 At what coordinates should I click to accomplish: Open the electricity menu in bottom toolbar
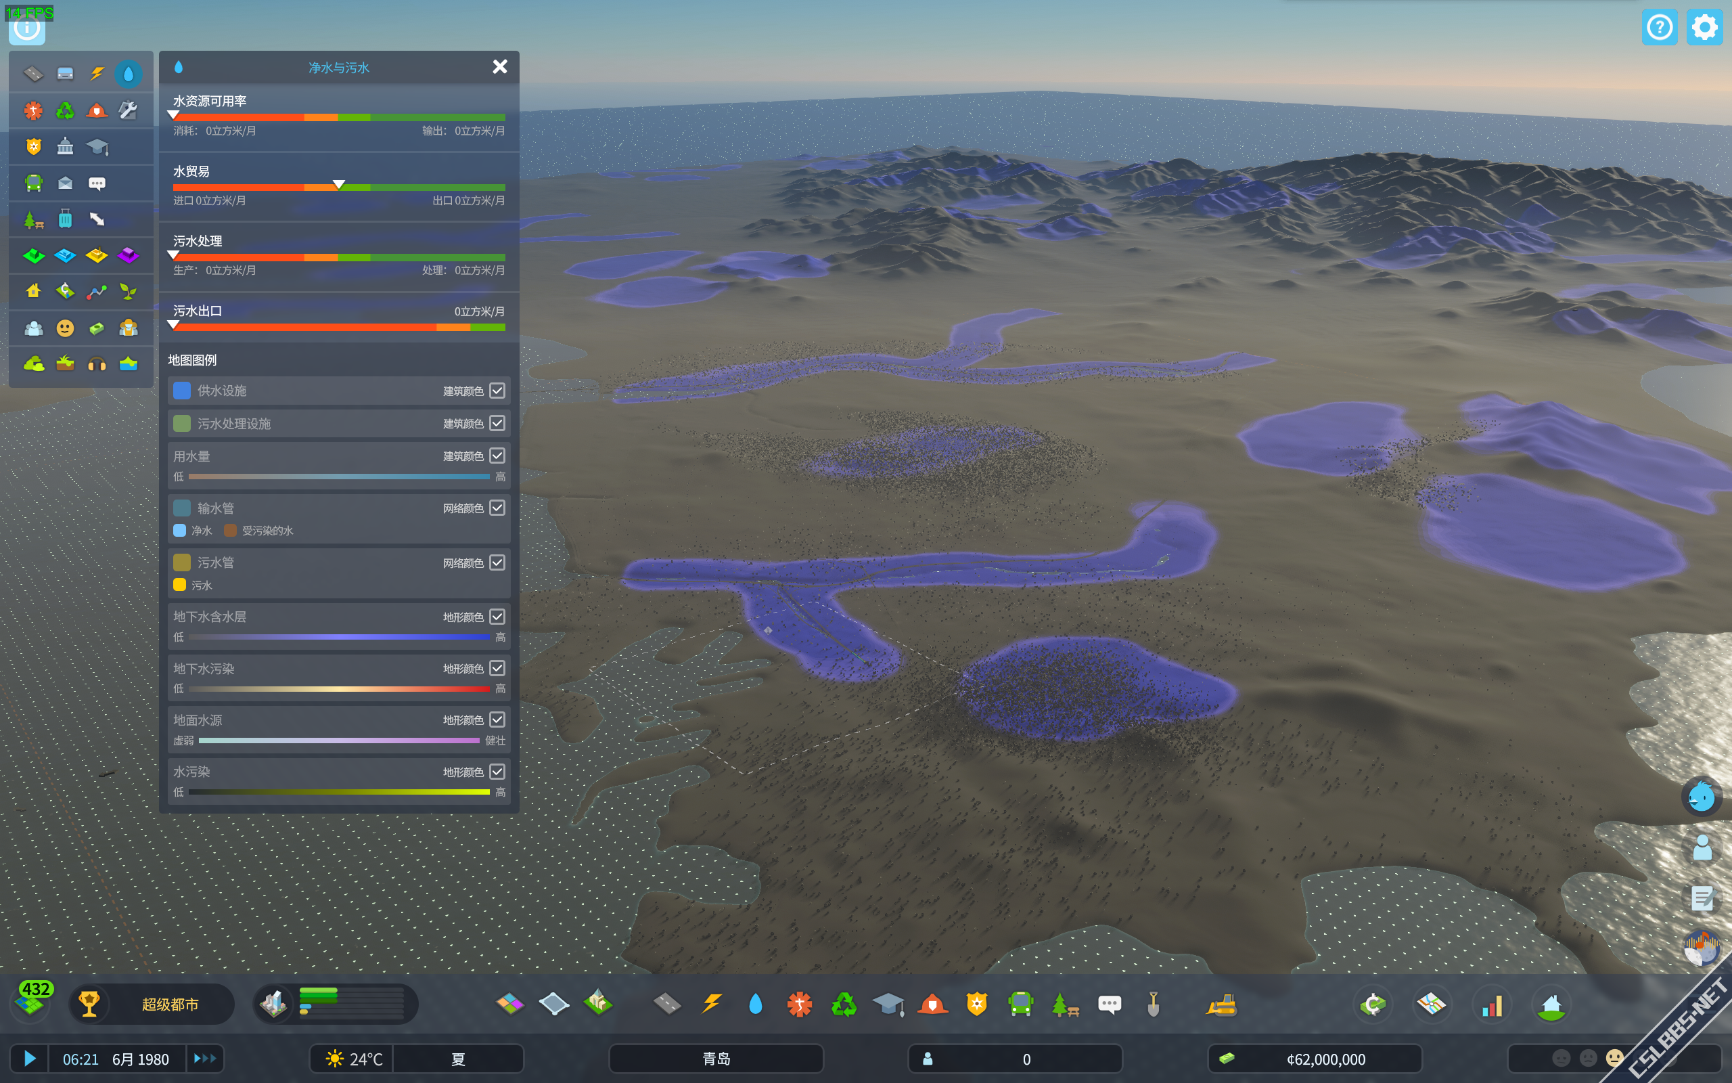[712, 1004]
